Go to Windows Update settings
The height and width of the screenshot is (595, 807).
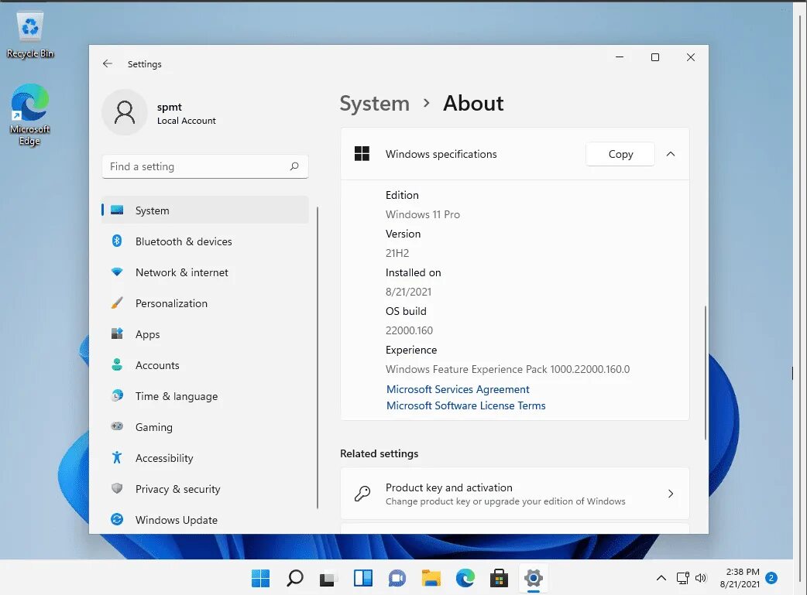click(x=205, y=519)
